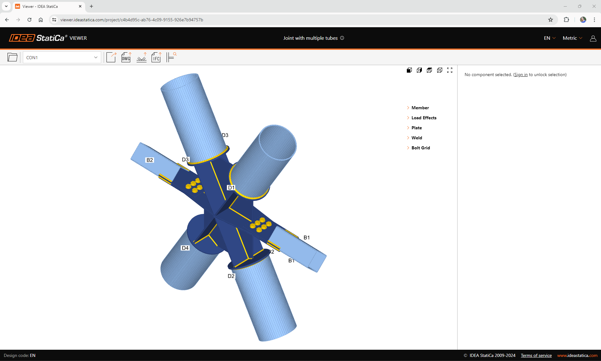
Task: Expand the Load Effects section
Action: click(424, 118)
